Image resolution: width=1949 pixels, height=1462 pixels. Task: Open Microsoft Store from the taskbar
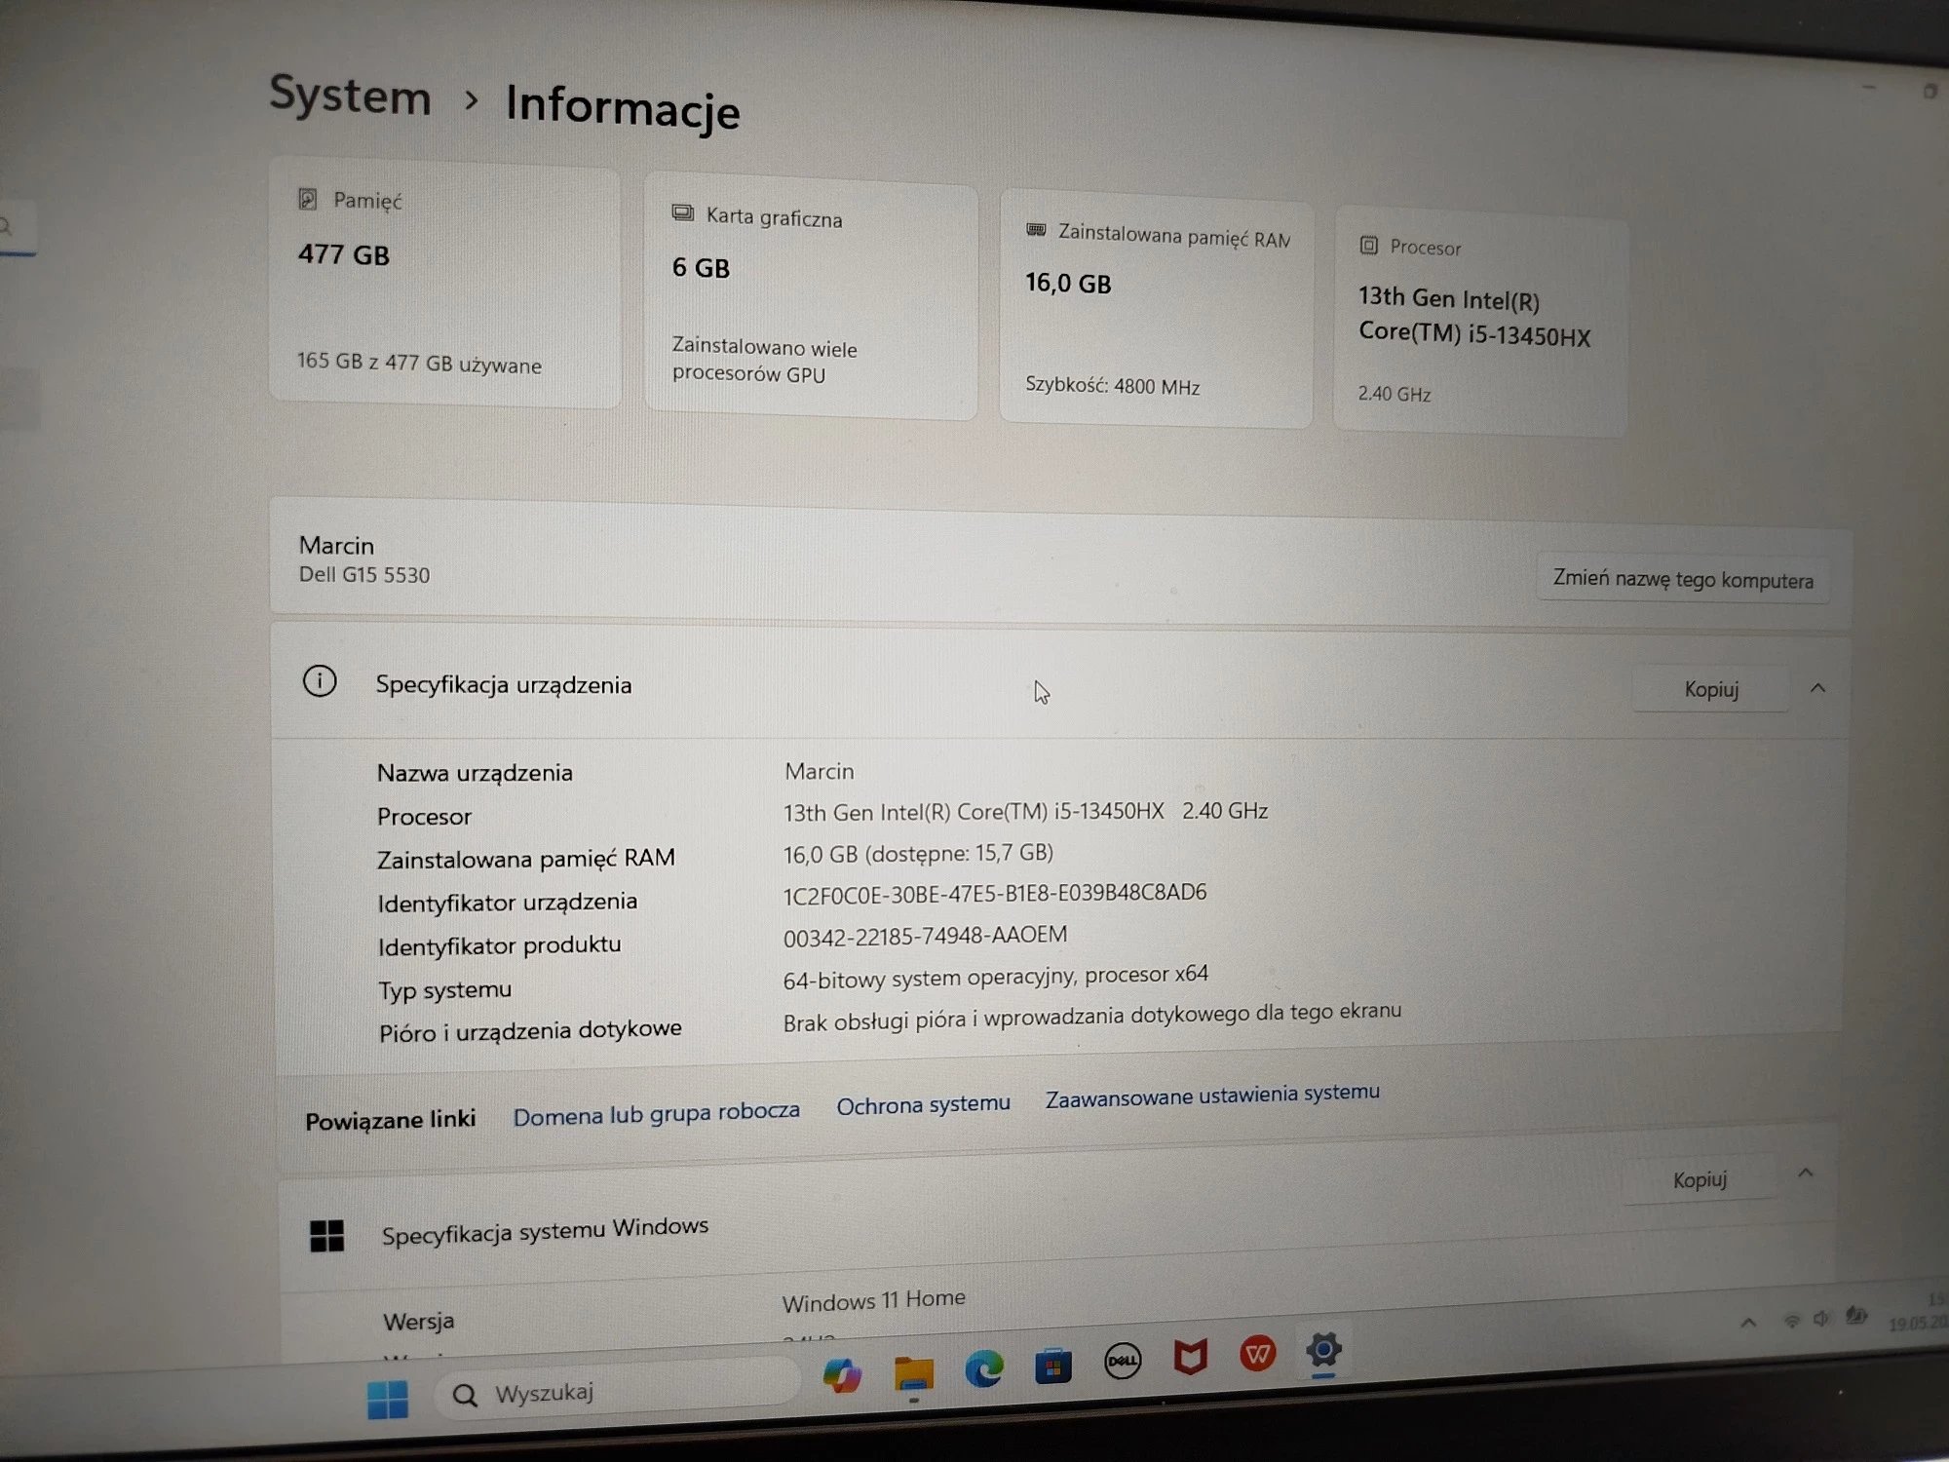(1053, 1366)
